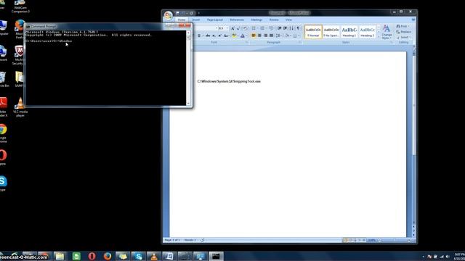Open the font size combo box
The image size is (465, 261).
[223, 28]
